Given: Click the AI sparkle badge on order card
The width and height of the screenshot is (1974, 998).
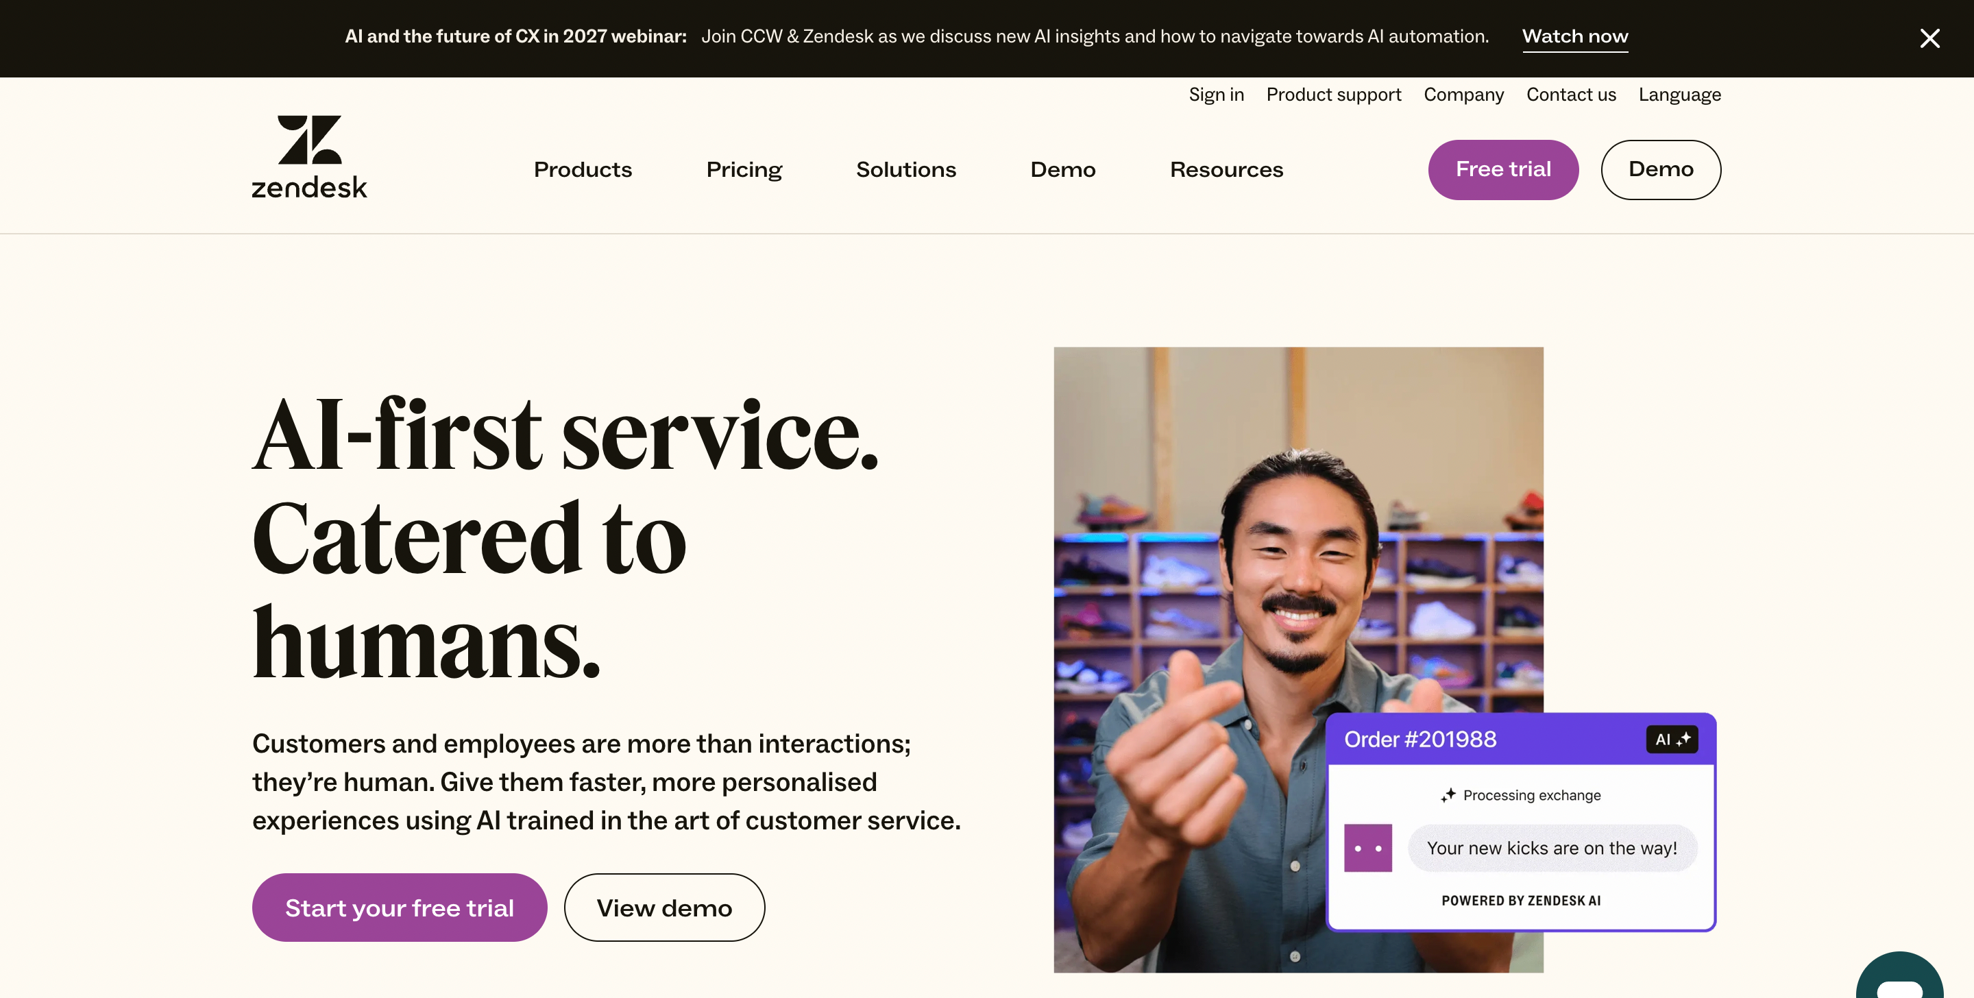Looking at the screenshot, I should click(x=1671, y=739).
